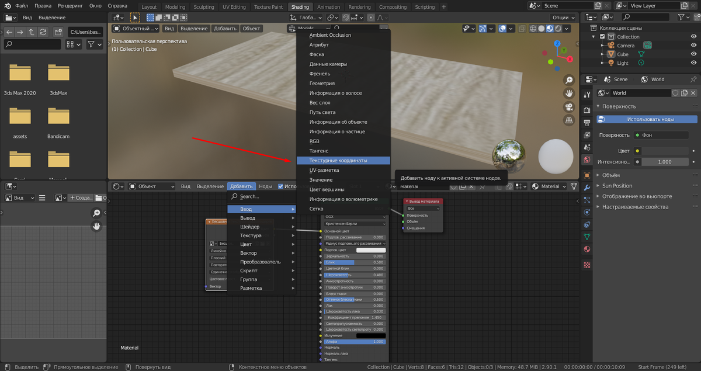The image size is (701, 371).
Task: Click Добавить in the 3D viewport header
Action: coord(225,28)
